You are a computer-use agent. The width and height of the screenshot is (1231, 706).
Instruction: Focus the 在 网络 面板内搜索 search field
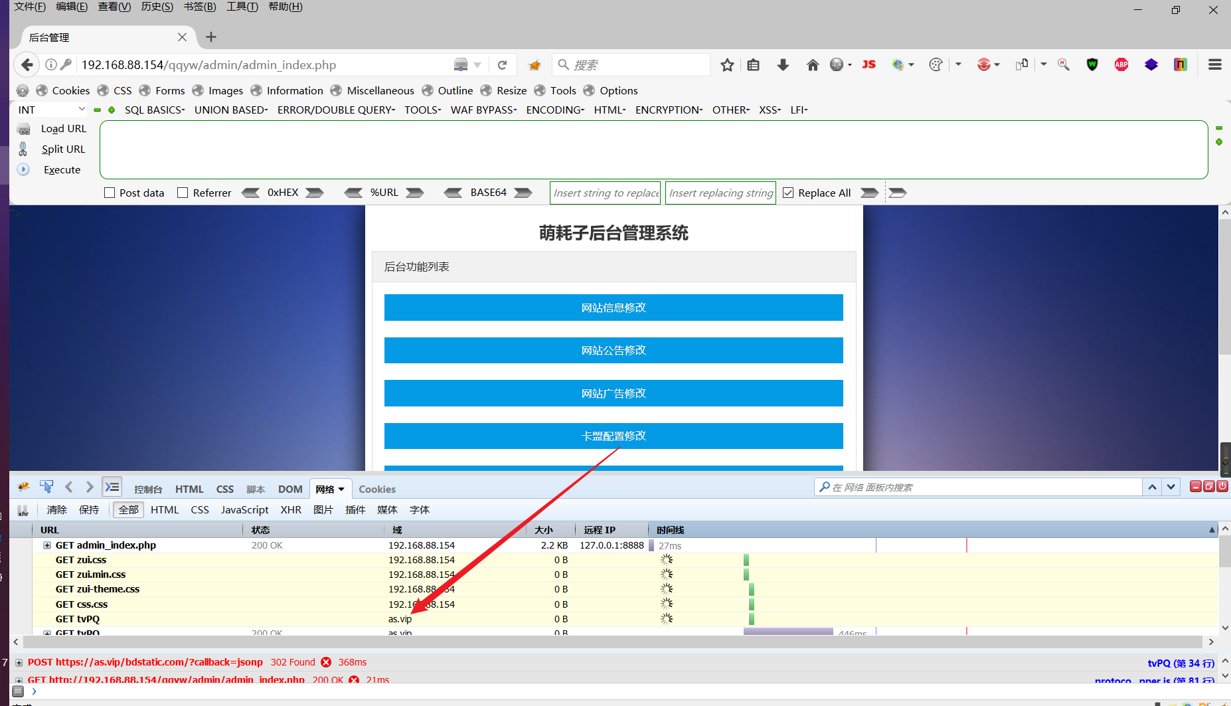pyautogui.click(x=979, y=487)
